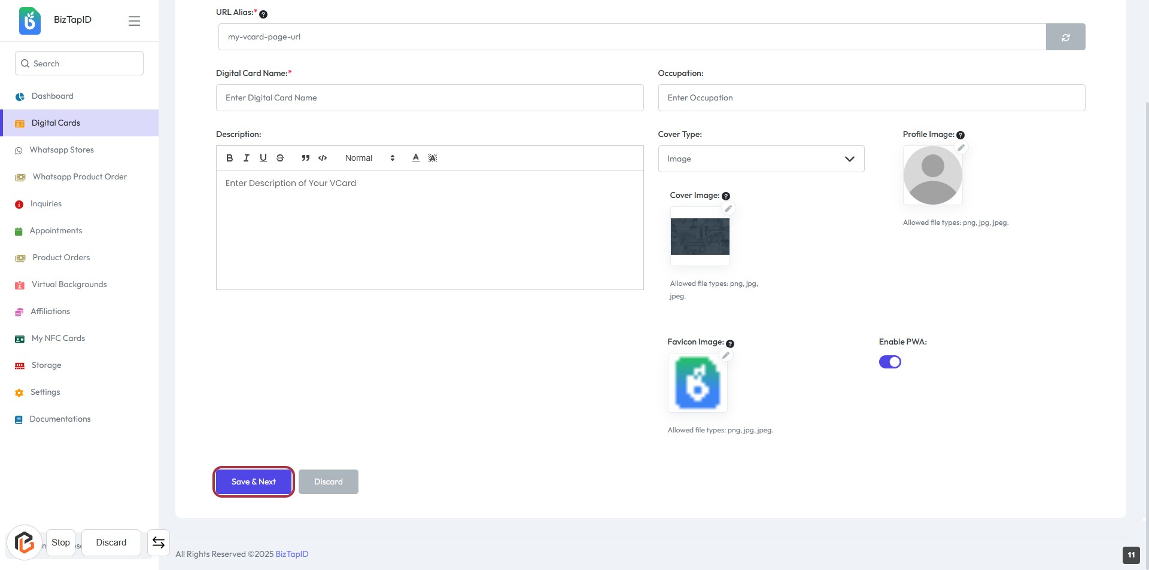1149x570 pixels.
Task: Collapse the sidebar with hamburger icon
Action: click(x=134, y=21)
